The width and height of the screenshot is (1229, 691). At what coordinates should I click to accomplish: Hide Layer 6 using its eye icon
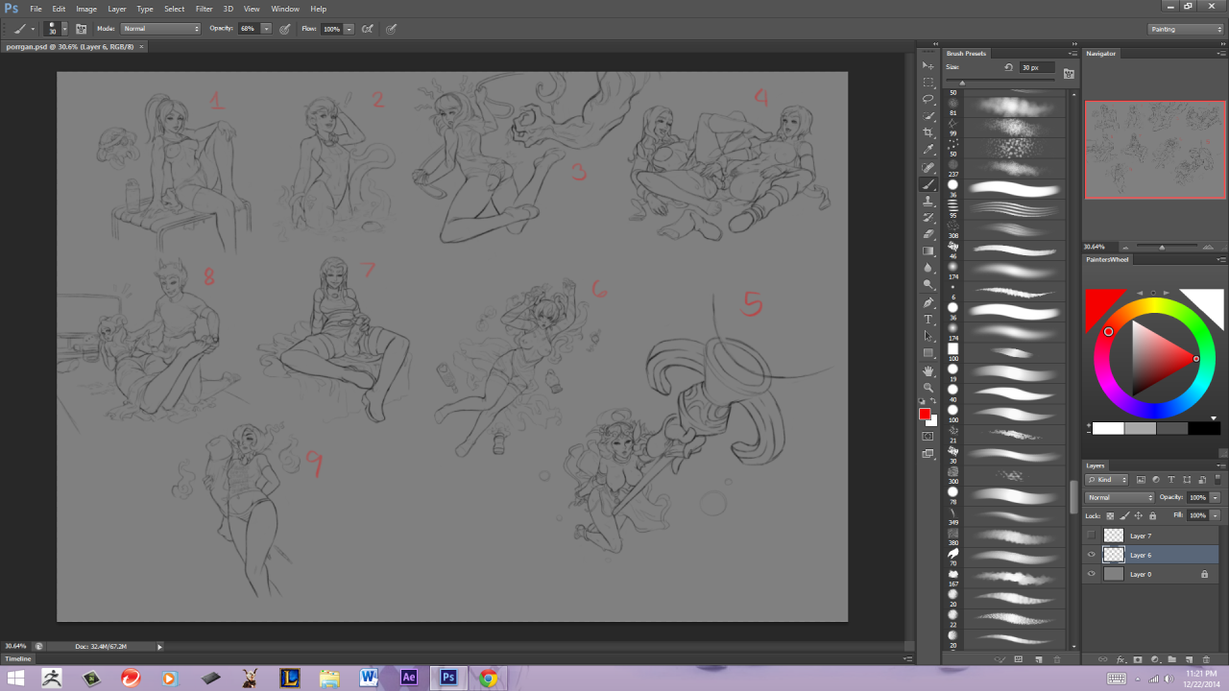(x=1091, y=555)
